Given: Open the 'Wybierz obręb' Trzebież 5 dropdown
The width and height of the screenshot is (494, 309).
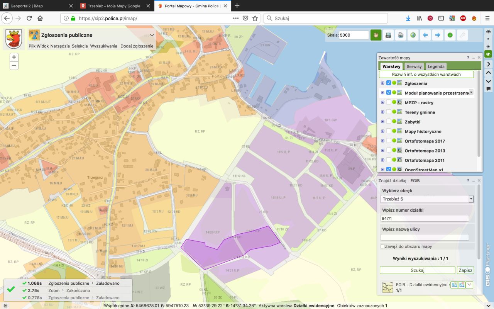Looking at the screenshot, I should tap(471, 199).
